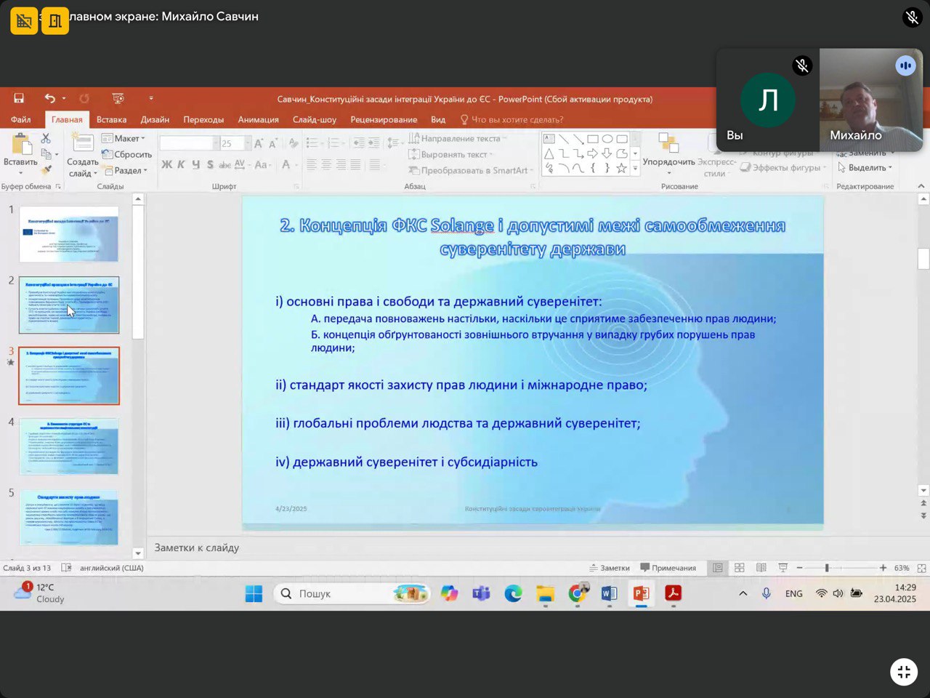Click the Redo icon in quick access toolbar
Screen dimensions: 930x698
pyautogui.click(x=84, y=98)
